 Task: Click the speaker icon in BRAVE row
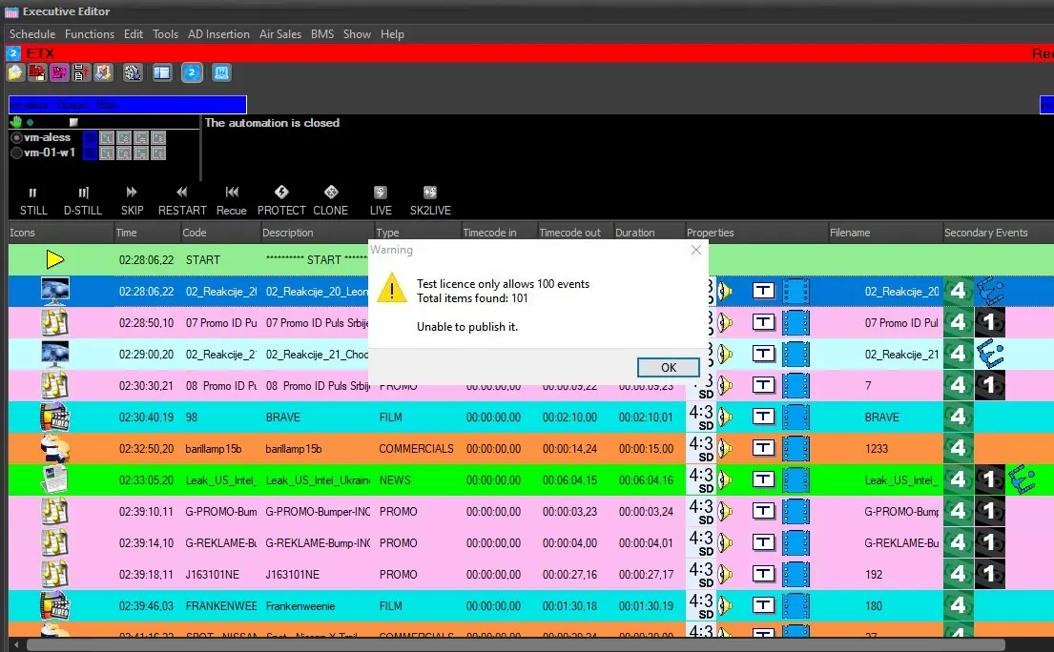[726, 417]
